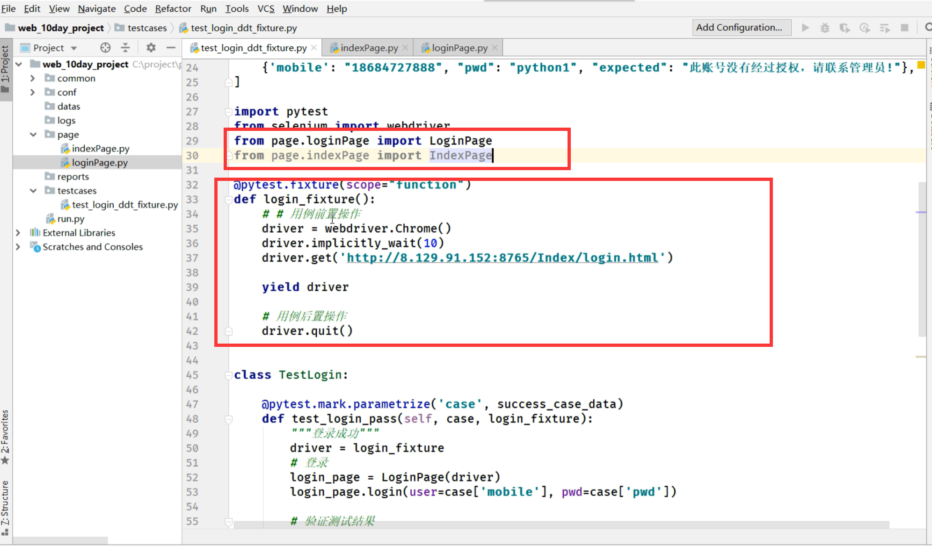Viewport: 932px width, 546px height.
Task: Open the Project view dropdown
Action: tap(74, 48)
